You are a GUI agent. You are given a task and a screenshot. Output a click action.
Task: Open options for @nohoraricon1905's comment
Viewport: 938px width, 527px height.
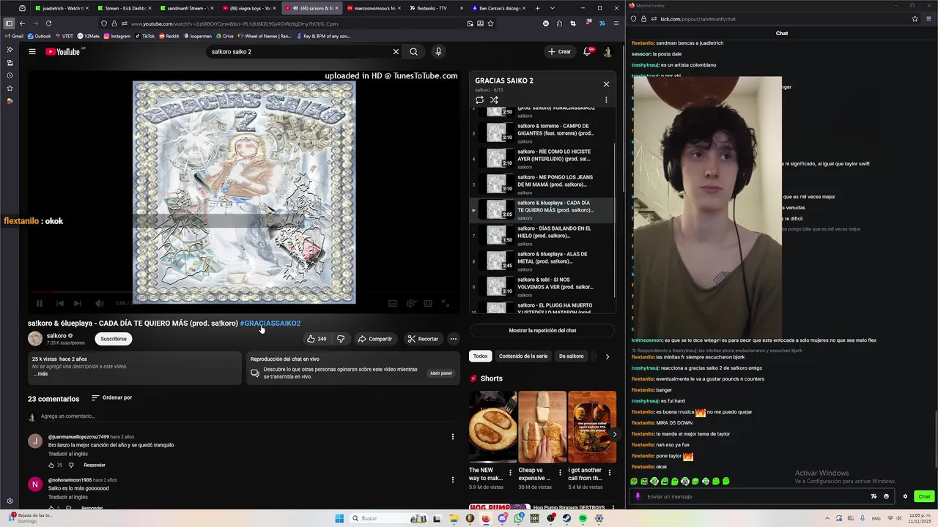[452, 480]
